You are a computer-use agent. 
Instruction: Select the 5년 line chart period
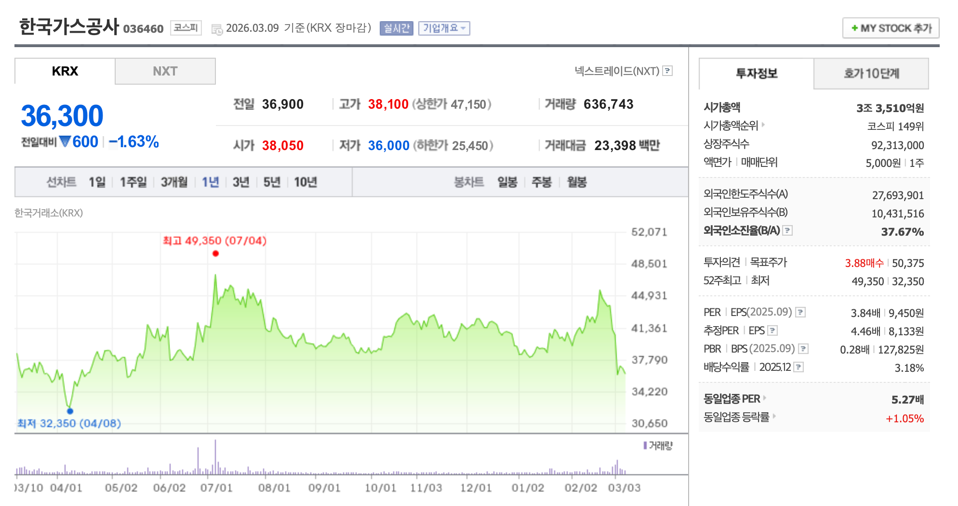[272, 182]
